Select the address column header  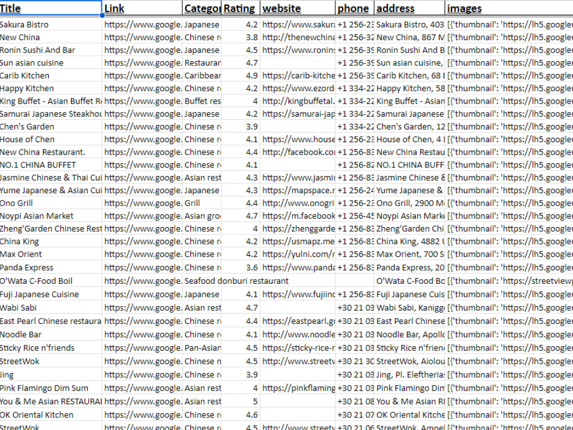(409, 8)
